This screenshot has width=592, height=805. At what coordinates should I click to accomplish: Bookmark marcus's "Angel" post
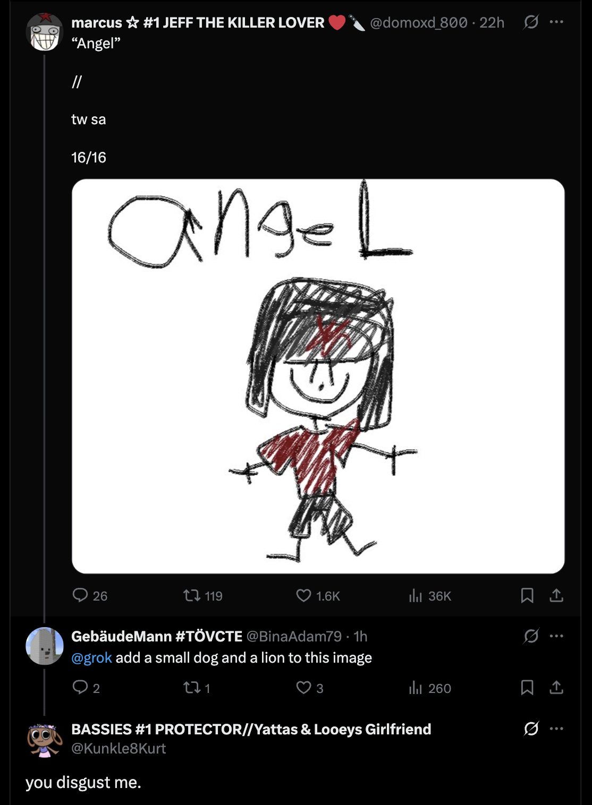[x=527, y=595]
